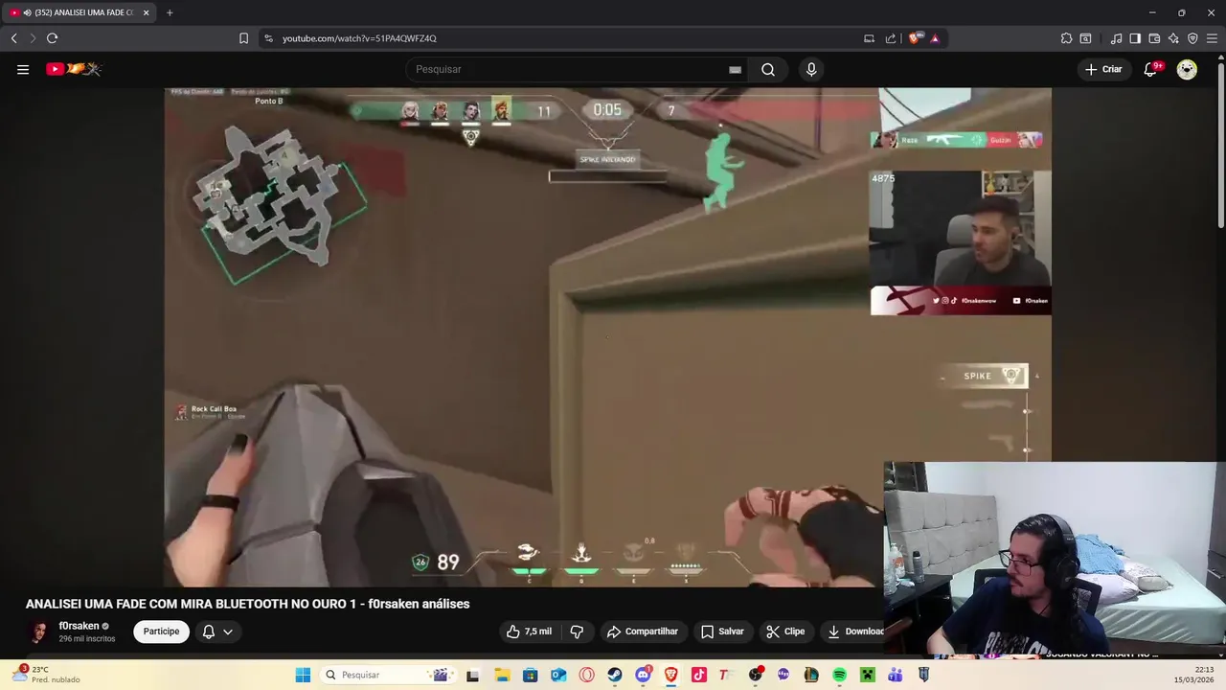The height and width of the screenshot is (690, 1226).
Task: Open a new browser tab
Action: [x=170, y=12]
